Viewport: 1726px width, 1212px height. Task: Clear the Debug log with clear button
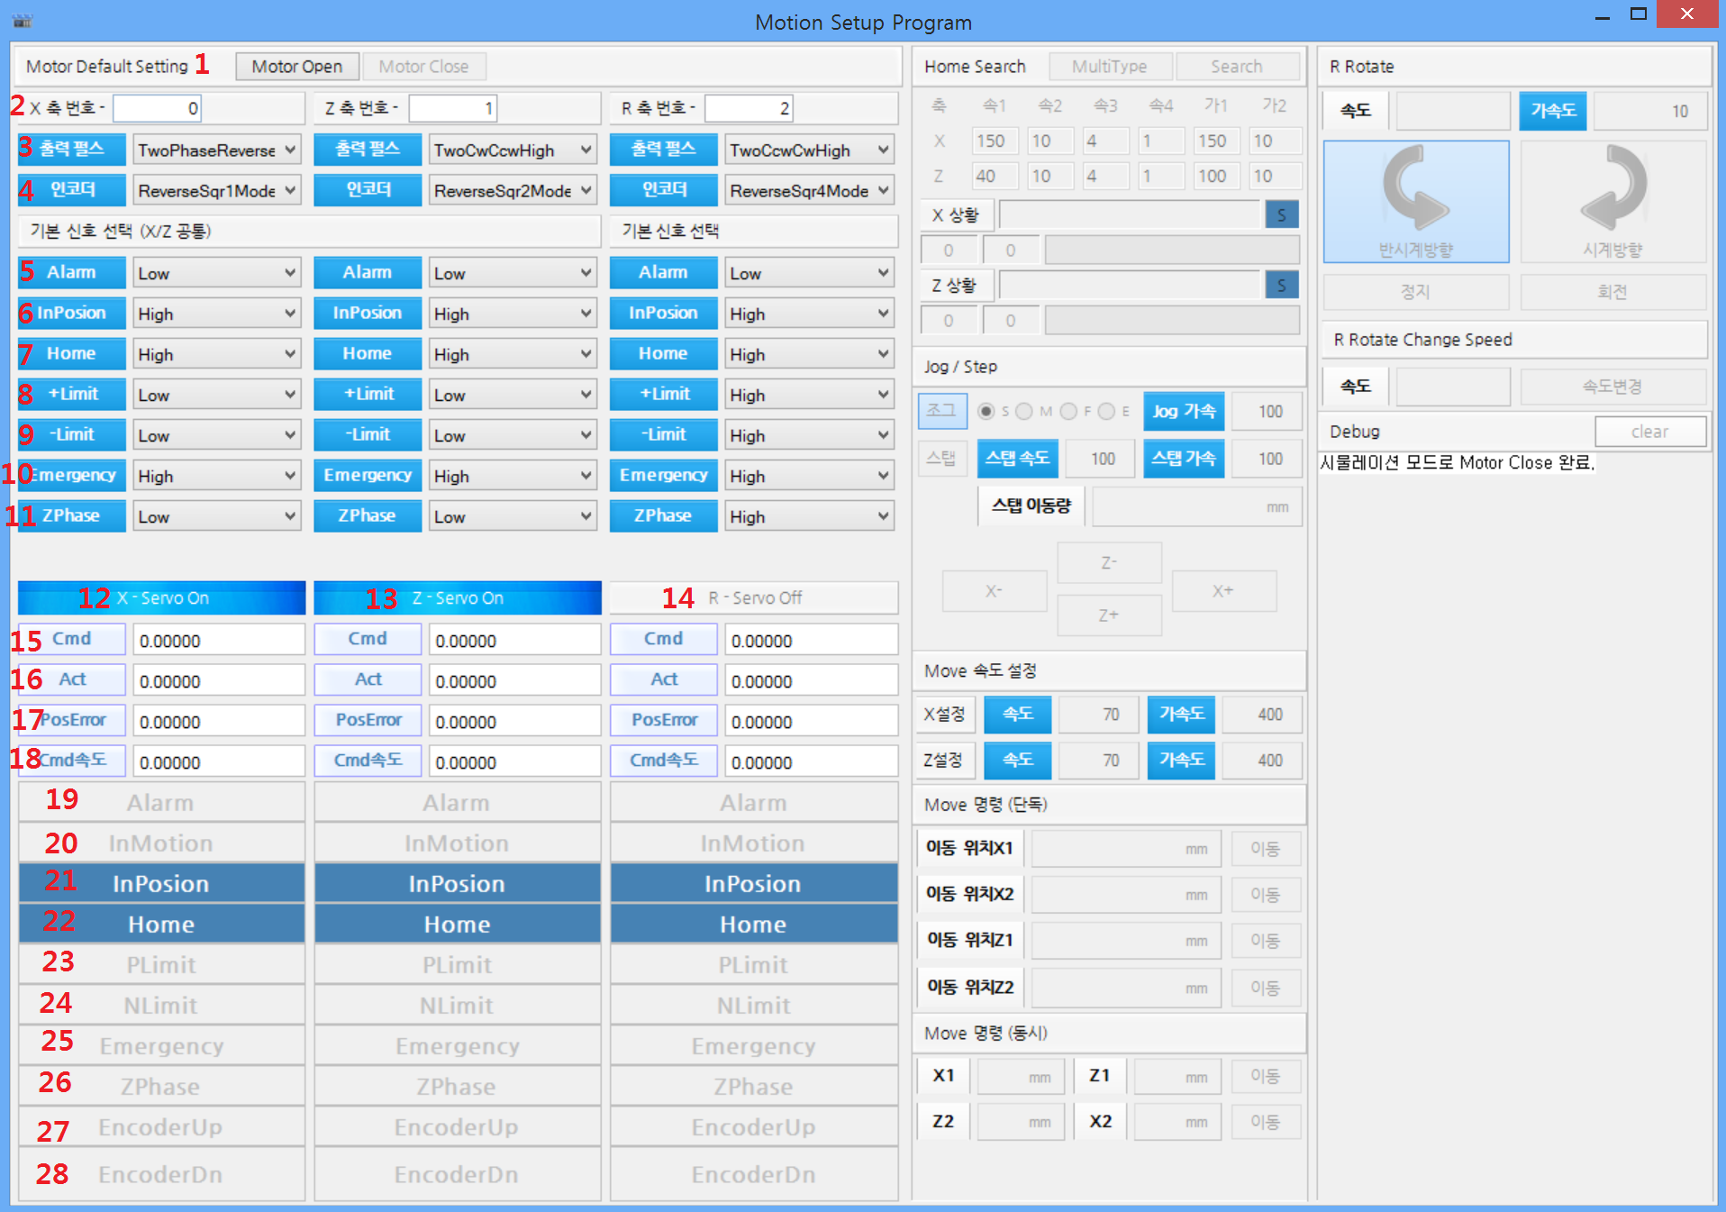tap(1649, 432)
